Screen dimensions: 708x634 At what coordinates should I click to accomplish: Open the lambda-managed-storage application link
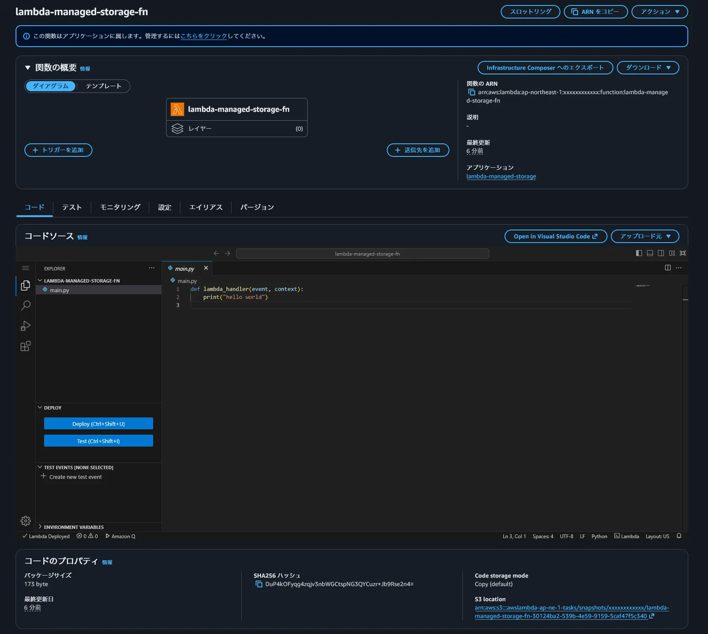click(x=501, y=176)
